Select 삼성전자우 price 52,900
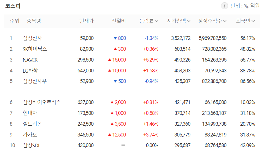Viewport: 261px width, 161px height. 87,81
